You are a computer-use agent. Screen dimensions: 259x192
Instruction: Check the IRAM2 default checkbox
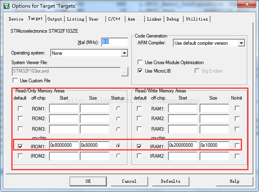139,156
